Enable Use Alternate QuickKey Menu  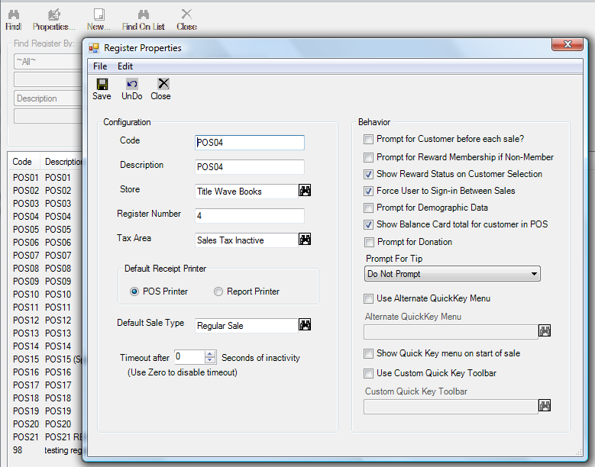368,298
